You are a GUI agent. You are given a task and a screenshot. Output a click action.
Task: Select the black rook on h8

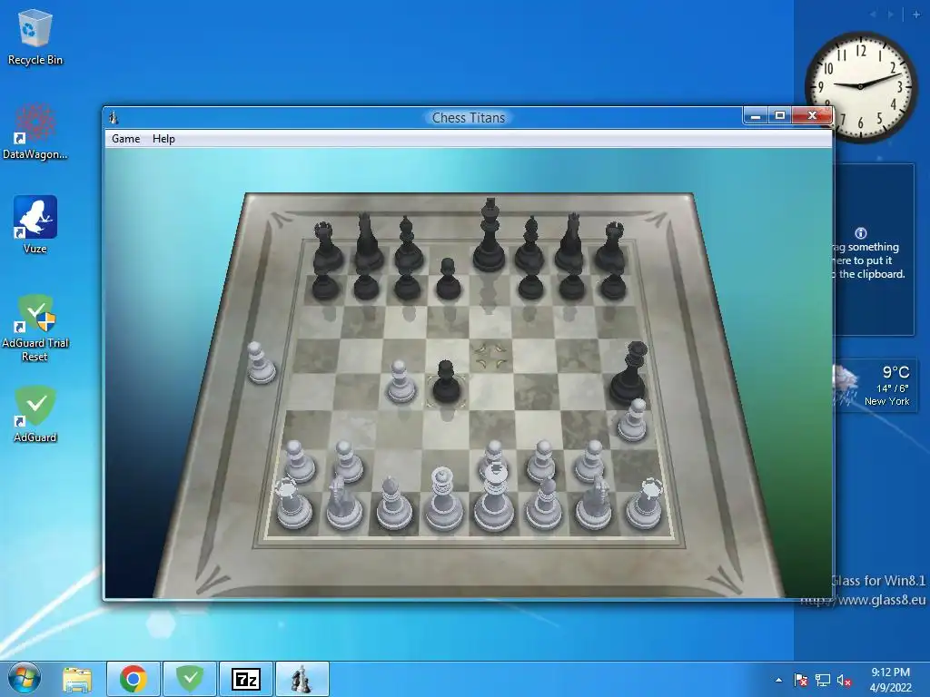[611, 246]
